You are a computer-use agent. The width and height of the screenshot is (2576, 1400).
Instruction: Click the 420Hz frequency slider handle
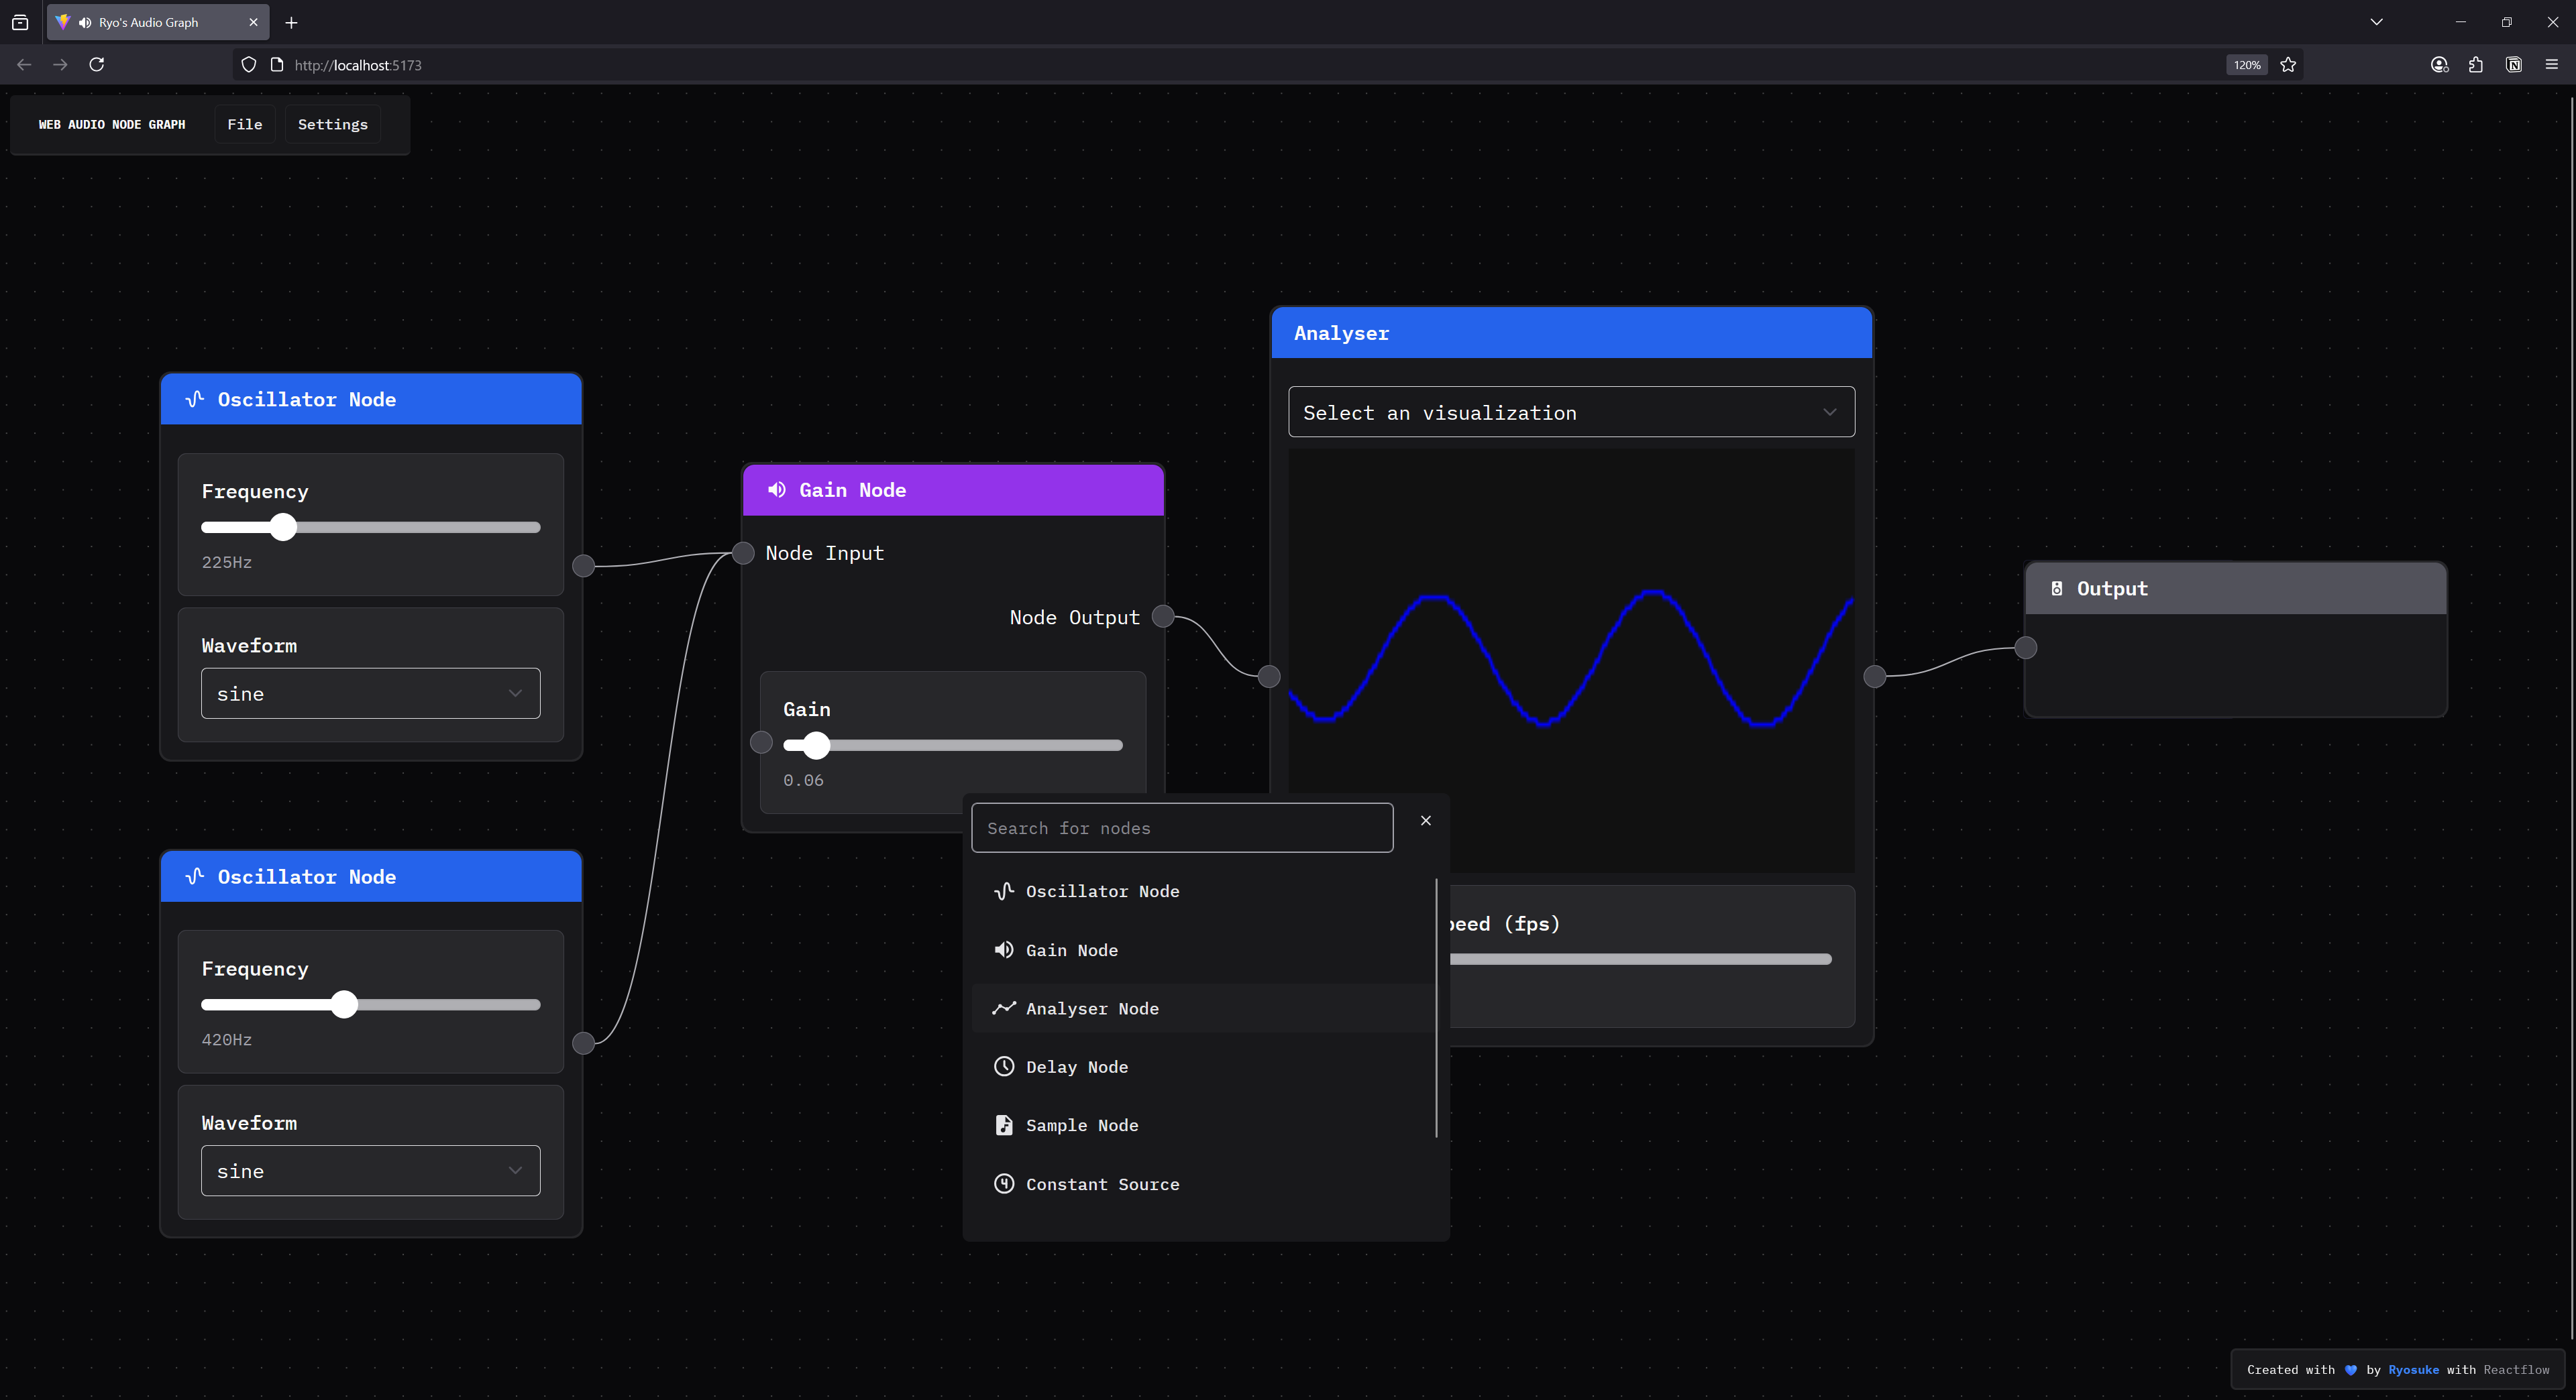point(344,1004)
